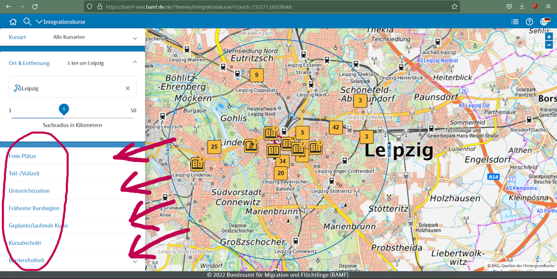Click the site lock icon in the address bar
The height and width of the screenshot is (279, 557).
click(x=100, y=7)
